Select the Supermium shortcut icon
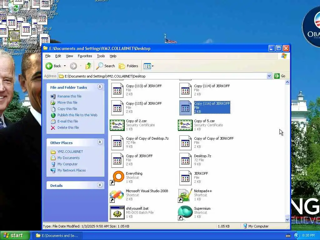 click(185, 212)
